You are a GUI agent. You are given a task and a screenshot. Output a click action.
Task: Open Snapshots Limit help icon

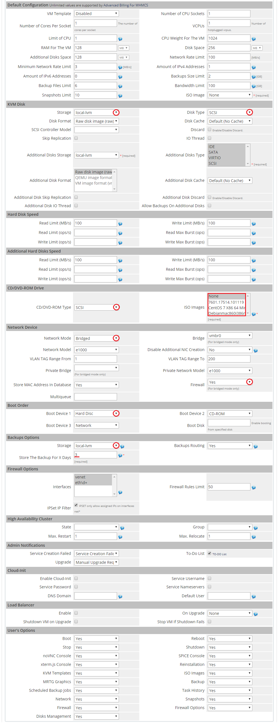point(120,96)
